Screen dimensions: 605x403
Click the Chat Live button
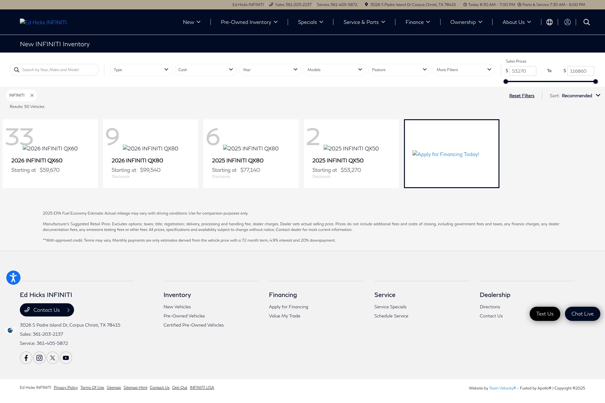pos(582,314)
